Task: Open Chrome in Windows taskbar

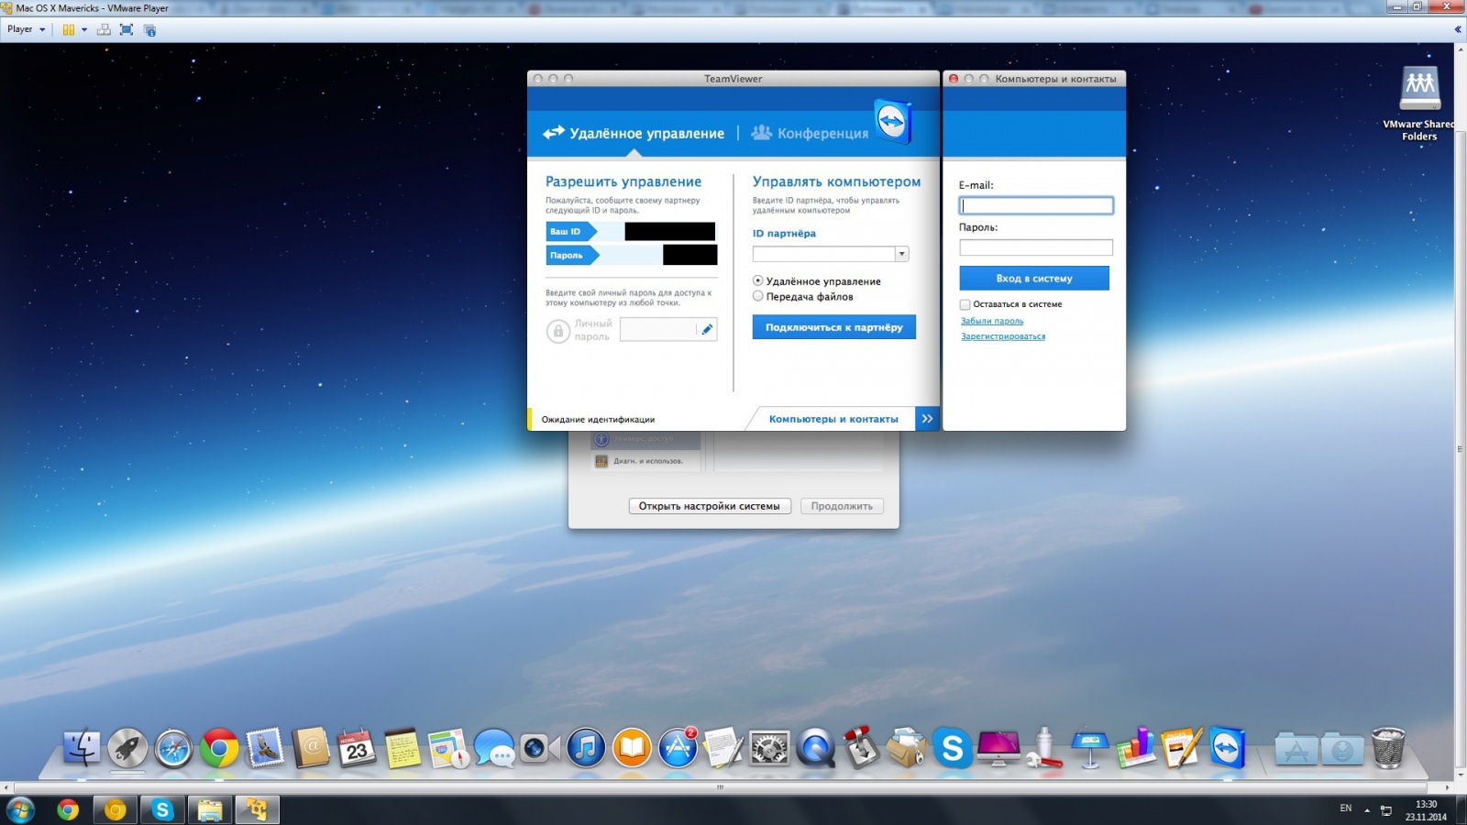Action: click(x=68, y=809)
